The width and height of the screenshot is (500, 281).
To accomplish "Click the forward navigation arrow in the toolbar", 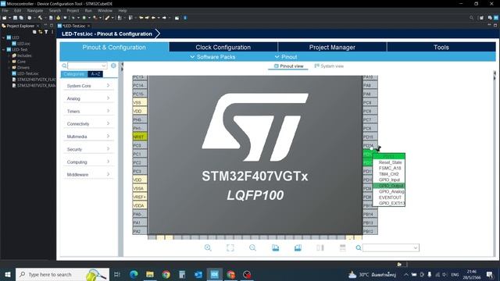I will point(164,18).
